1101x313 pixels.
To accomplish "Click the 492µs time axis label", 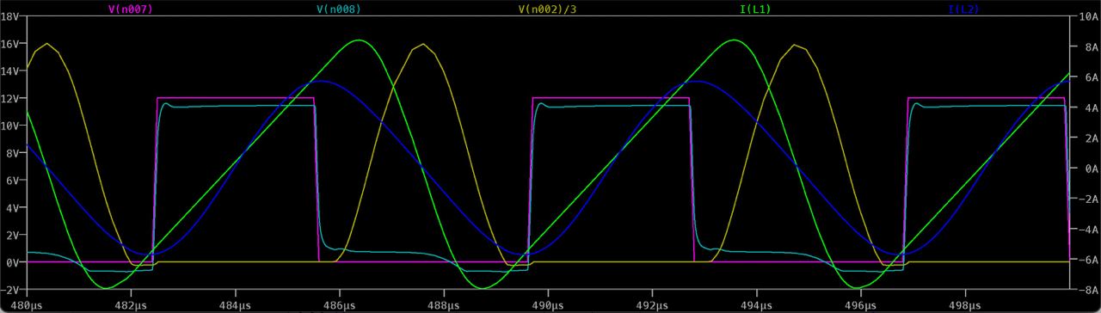I will coord(652,304).
